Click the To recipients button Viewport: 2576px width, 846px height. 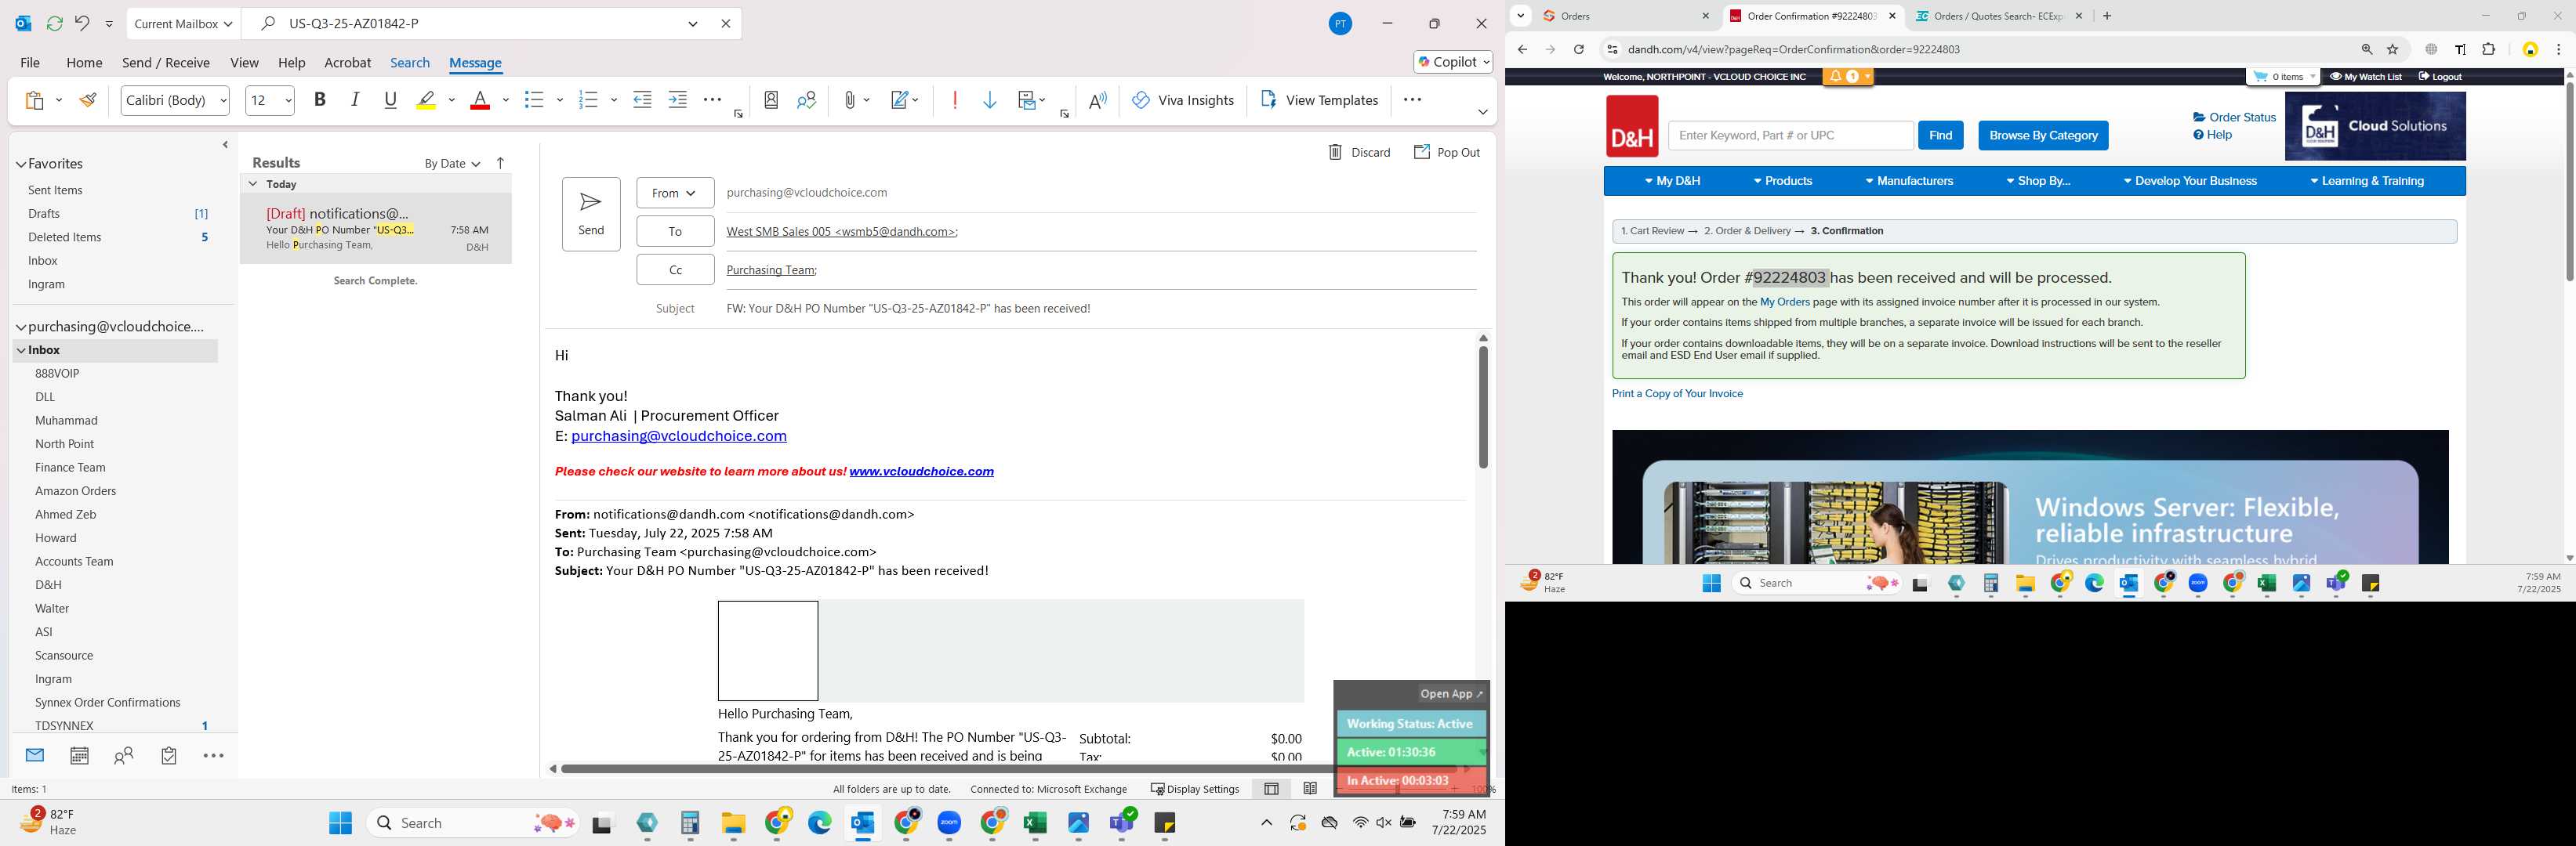(675, 231)
